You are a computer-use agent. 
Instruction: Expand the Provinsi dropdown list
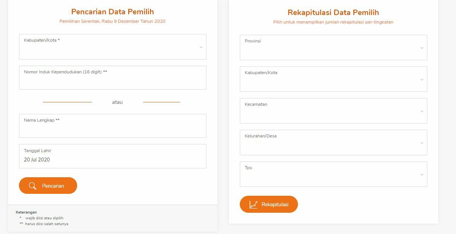tap(333, 47)
